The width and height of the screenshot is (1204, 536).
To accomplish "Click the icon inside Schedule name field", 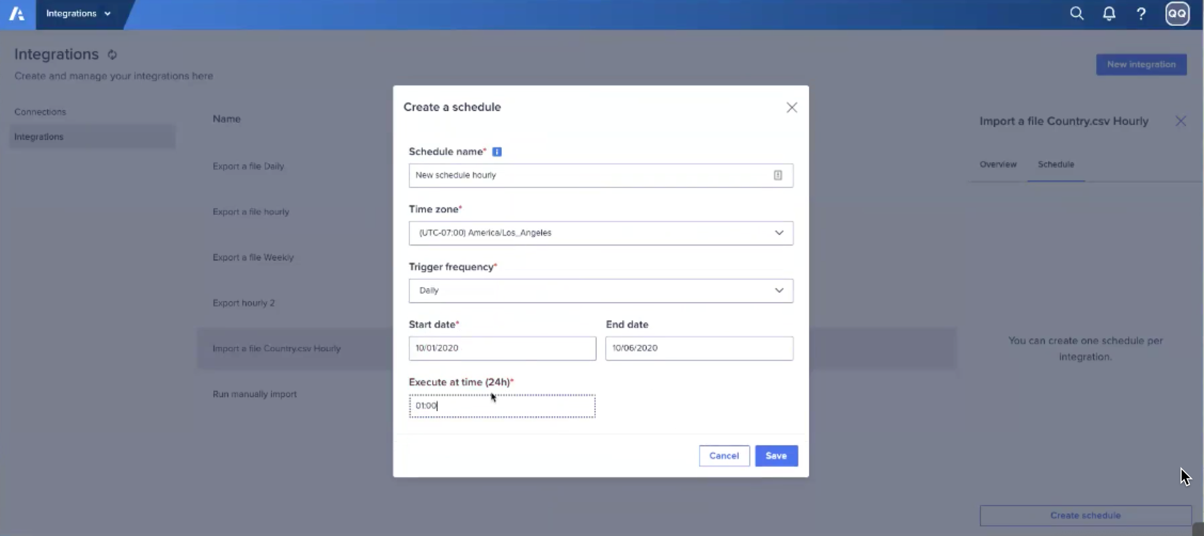I will tap(778, 175).
